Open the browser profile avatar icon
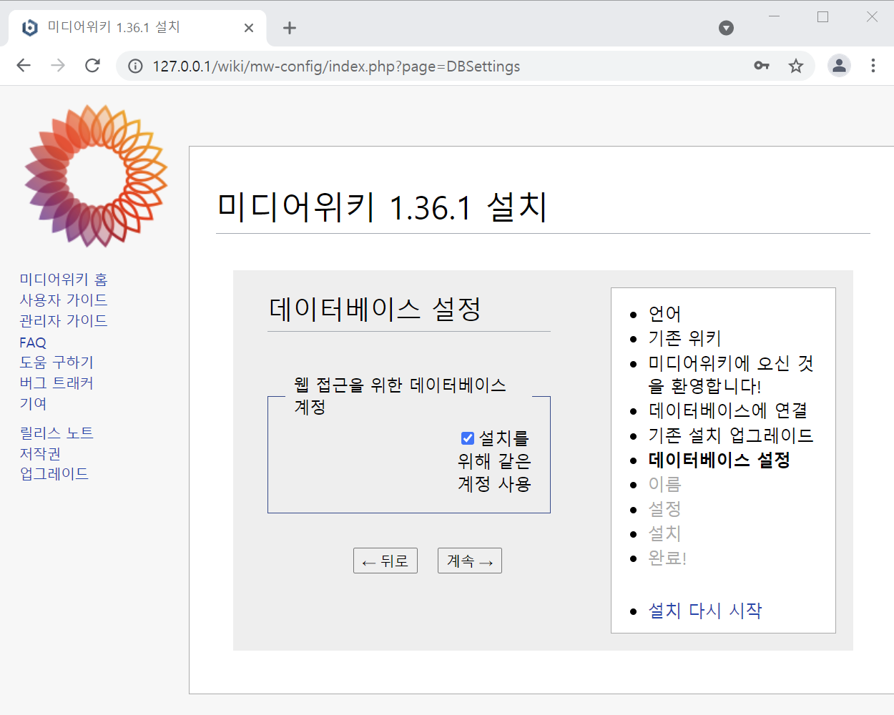Screen dimensions: 894x715 click(839, 65)
